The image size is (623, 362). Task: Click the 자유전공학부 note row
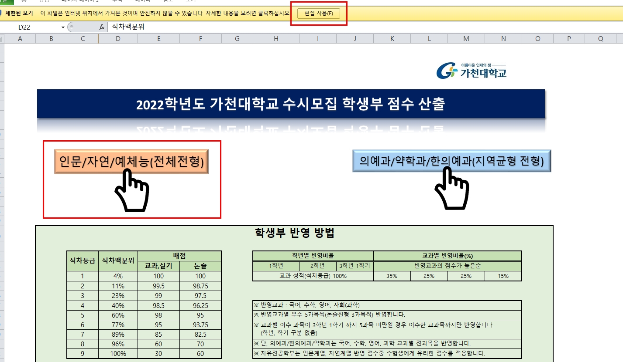click(x=387, y=353)
